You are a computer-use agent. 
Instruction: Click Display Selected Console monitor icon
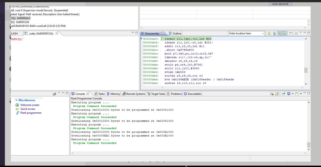pos(289,94)
